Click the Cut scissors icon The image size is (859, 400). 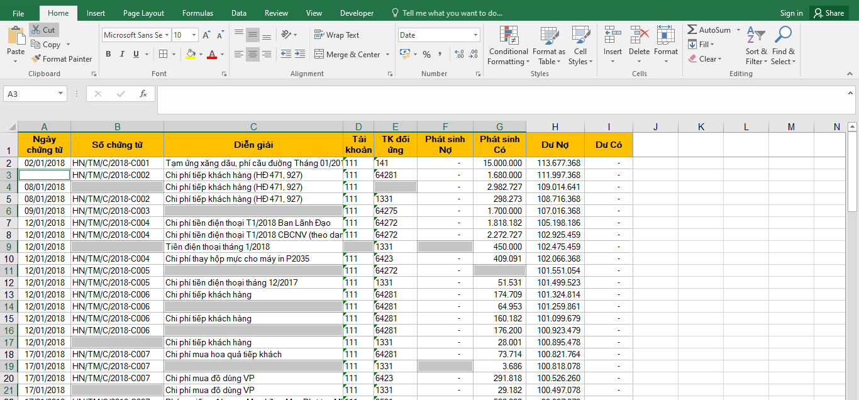(x=36, y=30)
